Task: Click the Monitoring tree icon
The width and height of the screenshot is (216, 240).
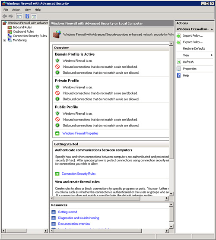Action: pos(10,40)
